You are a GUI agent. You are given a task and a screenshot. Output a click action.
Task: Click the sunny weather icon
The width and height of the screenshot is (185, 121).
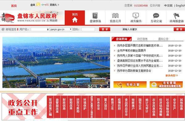[x=38, y=5]
